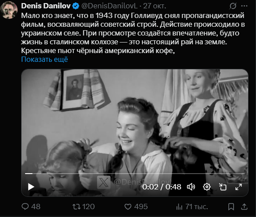Click the Grok explain icon
The width and height of the screenshot is (256, 217).
[233, 6]
